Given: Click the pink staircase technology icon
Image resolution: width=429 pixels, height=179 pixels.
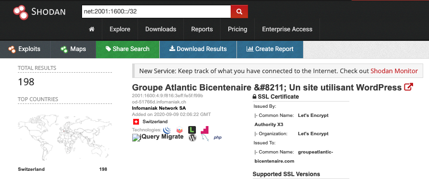Looking at the screenshot, I should click(205, 130).
